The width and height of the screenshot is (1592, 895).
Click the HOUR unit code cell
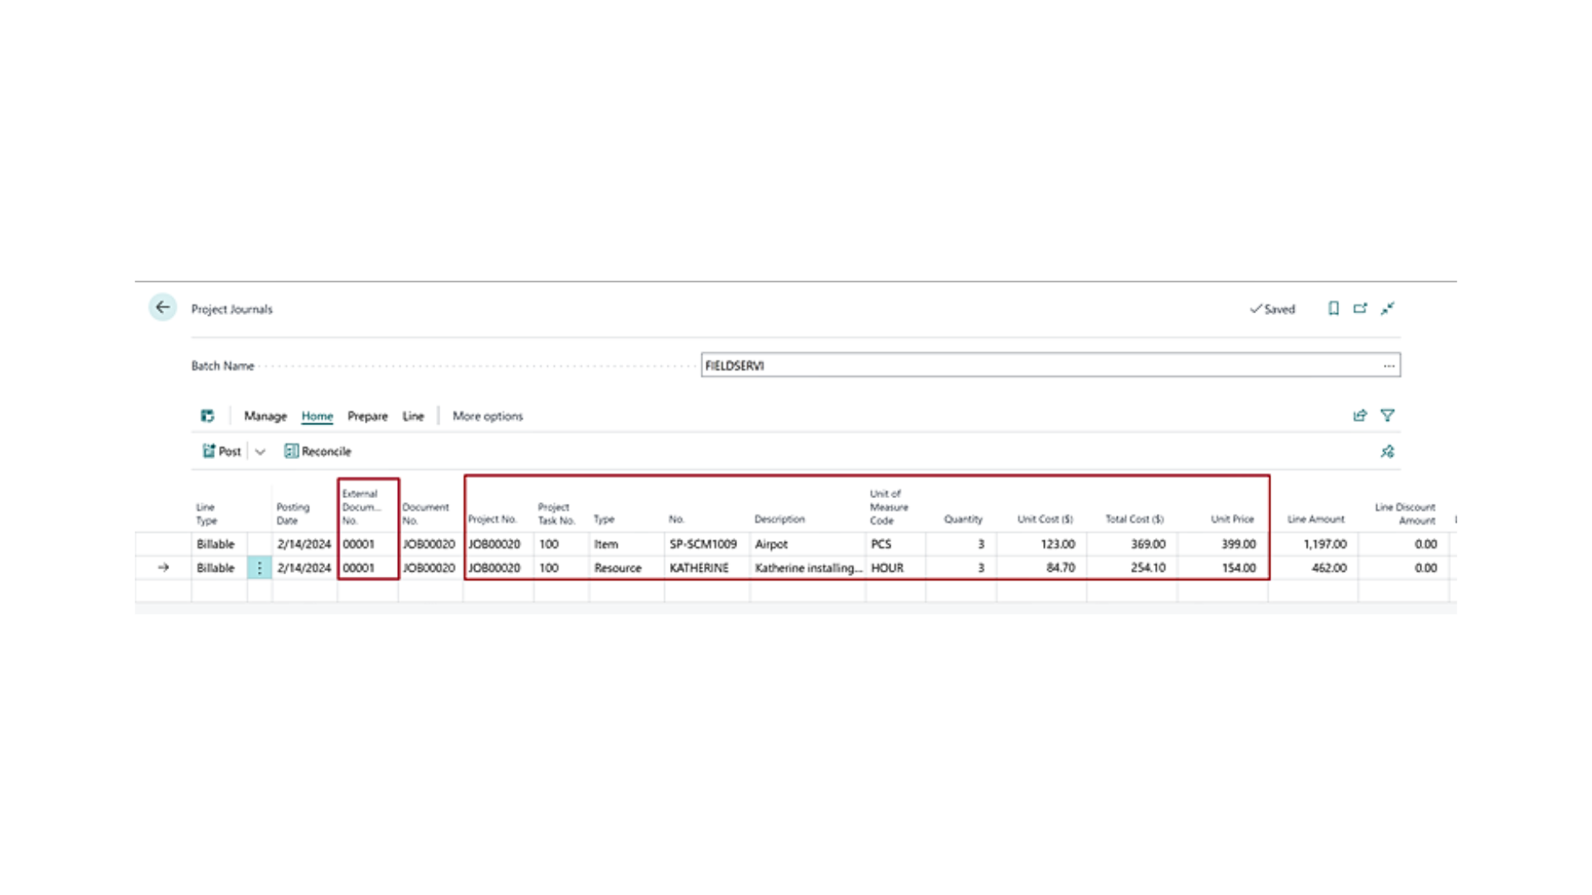point(895,568)
